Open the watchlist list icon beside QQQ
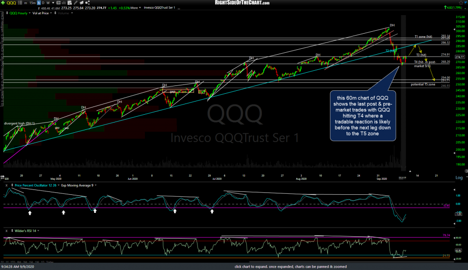468x270 pixels. pos(20,3)
